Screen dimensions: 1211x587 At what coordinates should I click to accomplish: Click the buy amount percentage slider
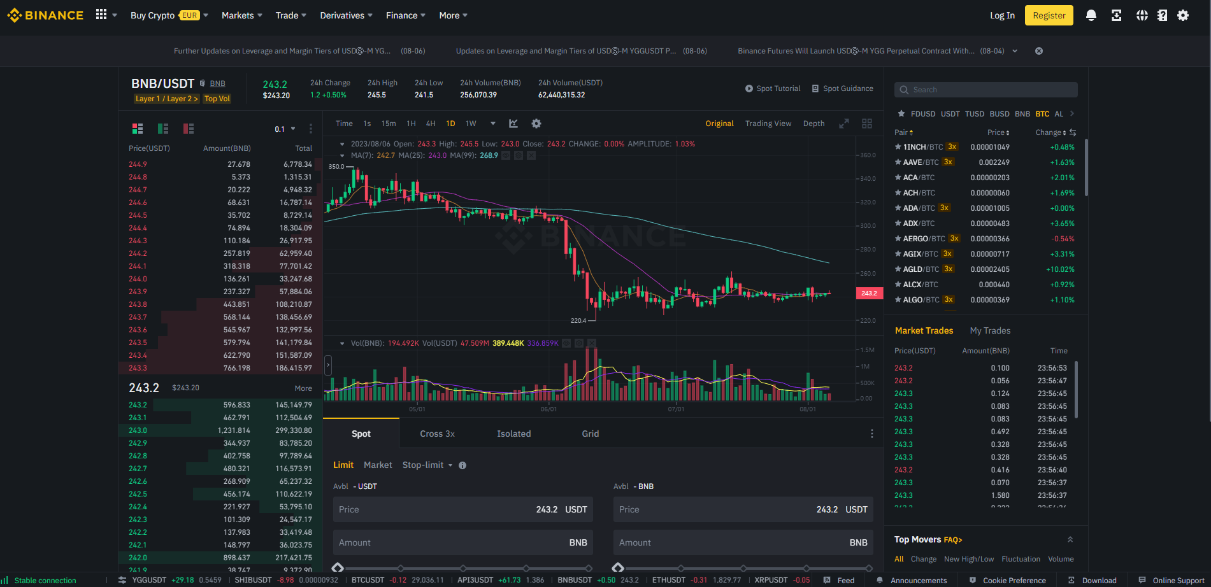coord(463,568)
